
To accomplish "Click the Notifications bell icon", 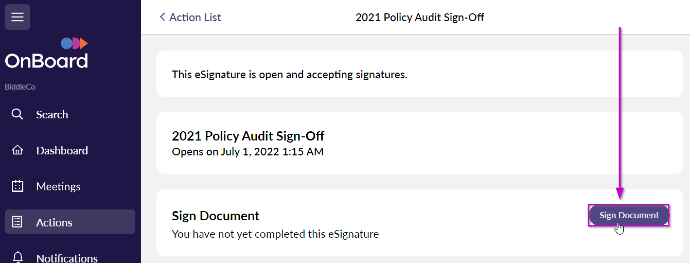I will [18, 257].
